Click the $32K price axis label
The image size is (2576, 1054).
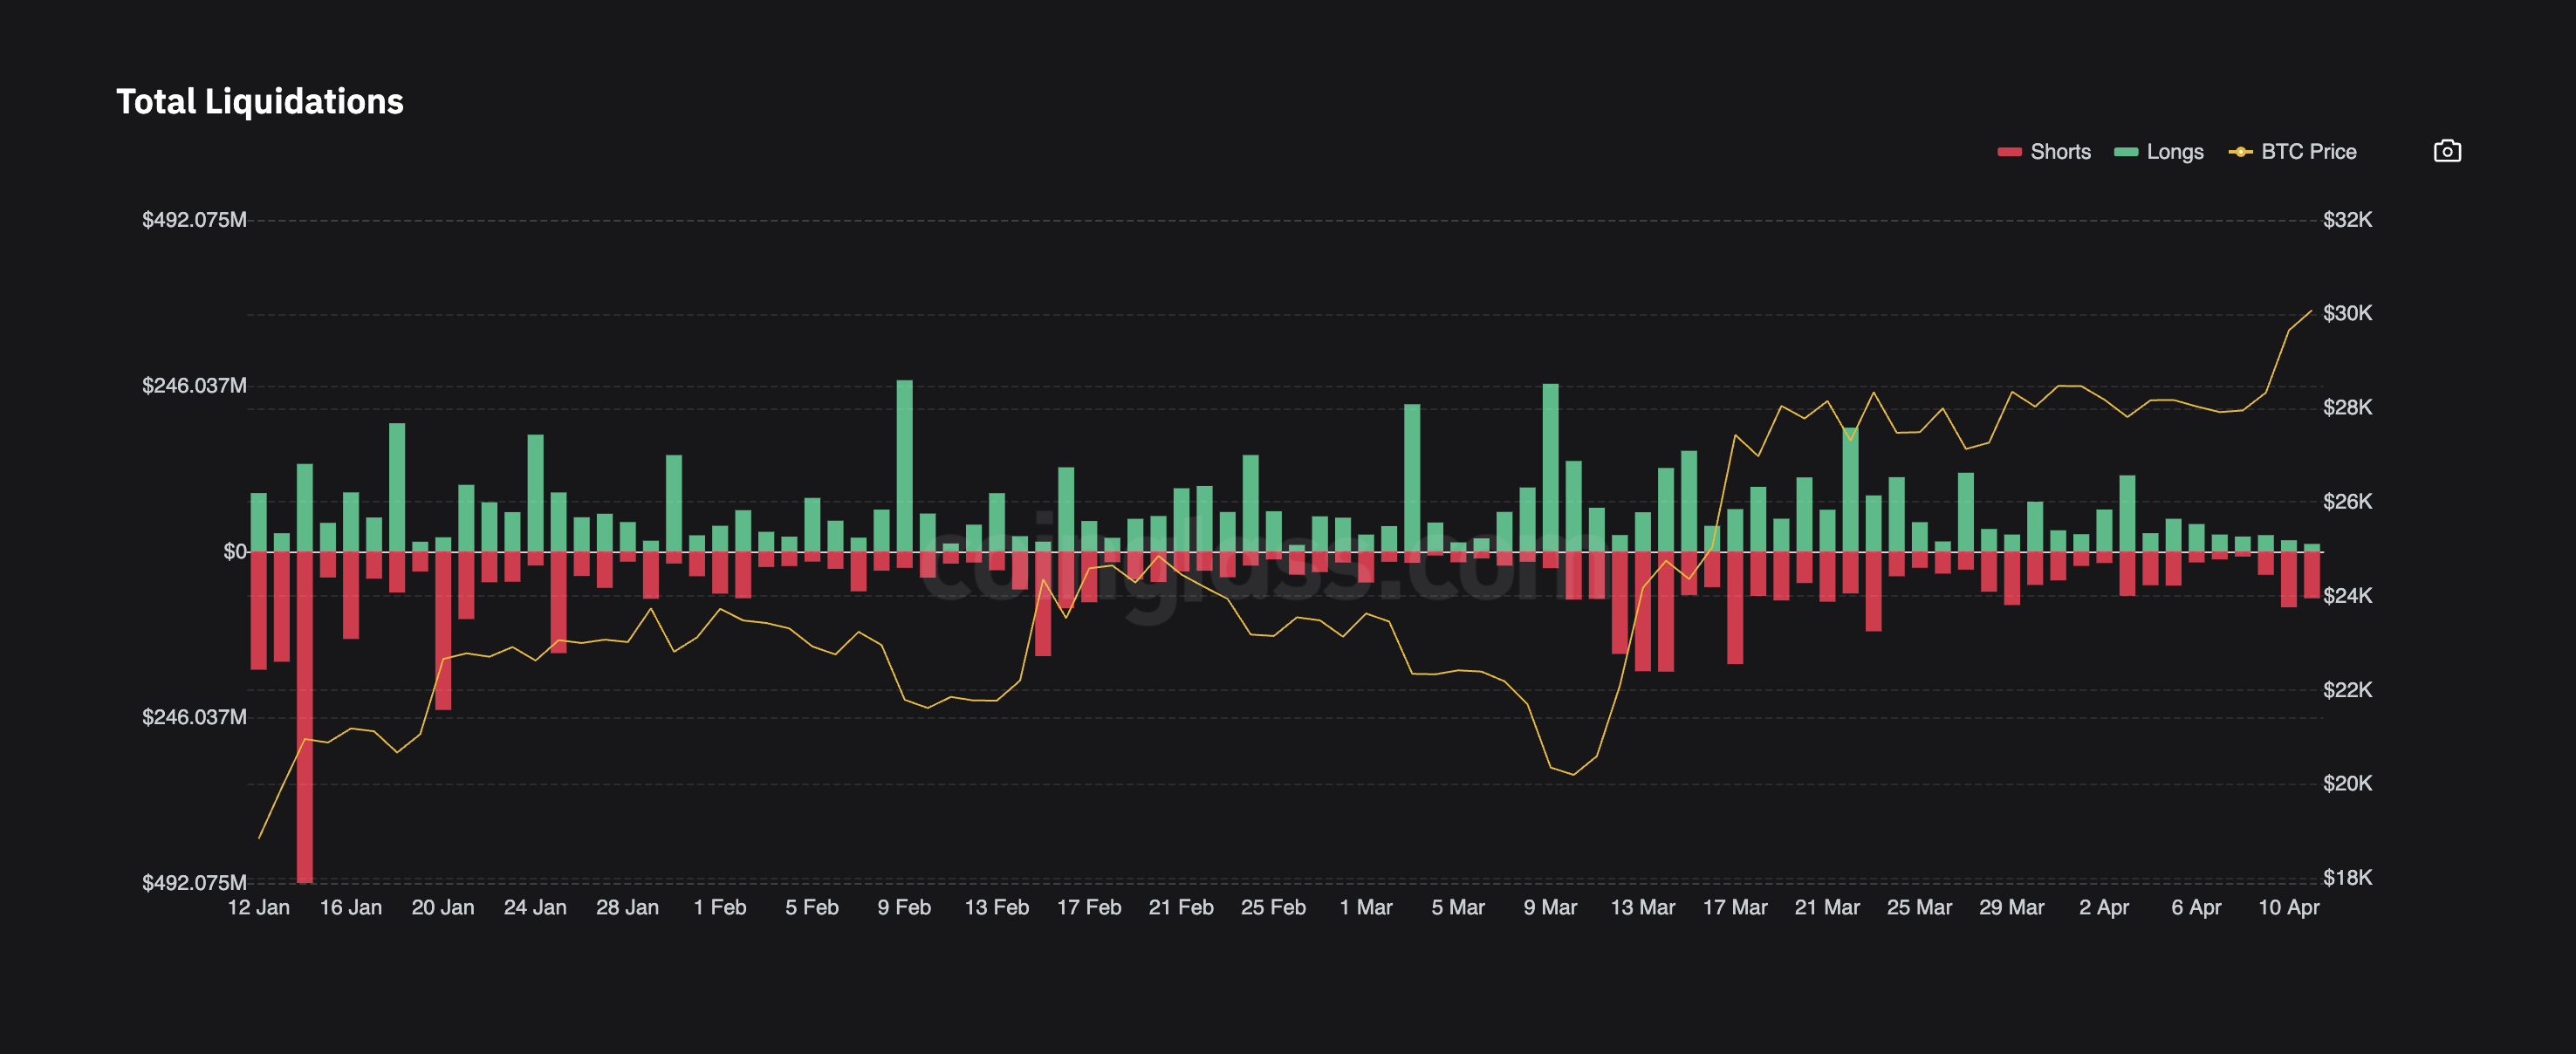pos(2347,220)
